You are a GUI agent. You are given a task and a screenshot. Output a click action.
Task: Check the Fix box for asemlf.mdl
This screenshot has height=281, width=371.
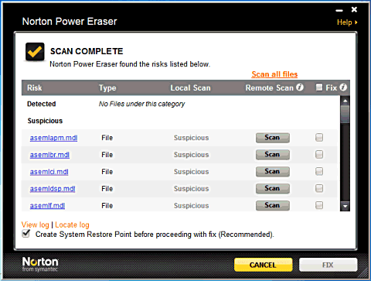tap(319, 205)
